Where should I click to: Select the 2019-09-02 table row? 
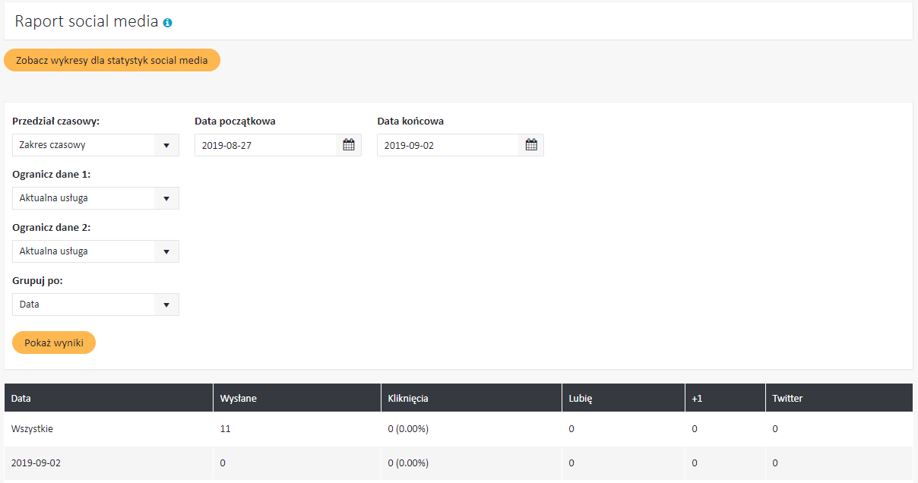pos(36,462)
